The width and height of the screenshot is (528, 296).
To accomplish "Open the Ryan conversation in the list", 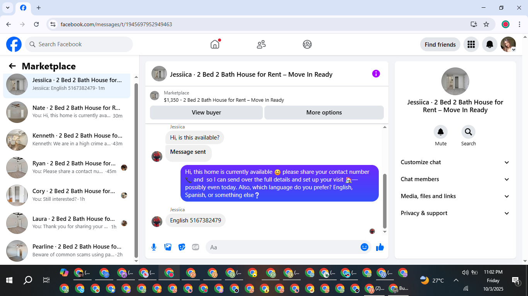I will [66, 168].
